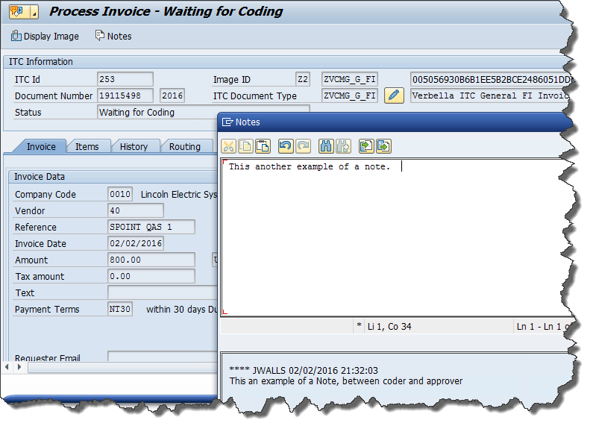Screen dimensions: 593x429
Task: Click the long image GUID field
Action: click(x=492, y=79)
